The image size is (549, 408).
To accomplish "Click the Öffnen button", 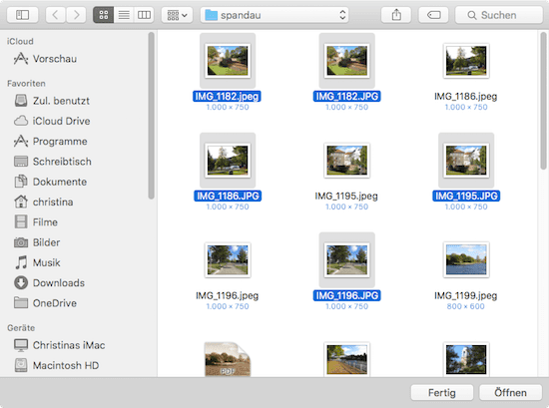I will pyautogui.click(x=510, y=393).
